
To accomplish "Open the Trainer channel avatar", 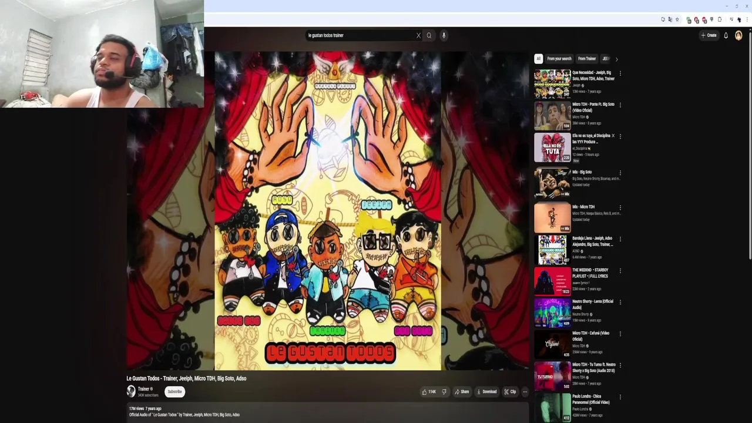I will tap(131, 391).
